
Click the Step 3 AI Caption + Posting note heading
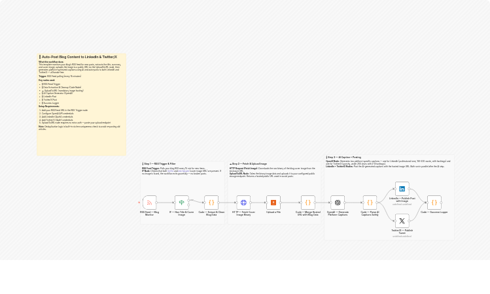pos(344,157)
